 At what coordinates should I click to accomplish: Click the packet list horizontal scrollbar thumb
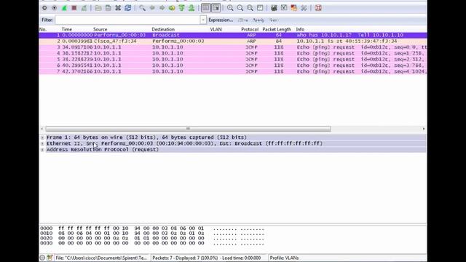[x=188, y=129]
